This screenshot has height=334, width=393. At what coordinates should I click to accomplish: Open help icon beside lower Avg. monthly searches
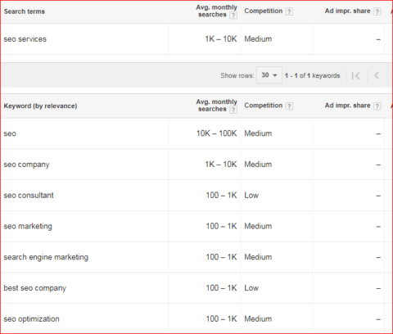click(x=233, y=110)
